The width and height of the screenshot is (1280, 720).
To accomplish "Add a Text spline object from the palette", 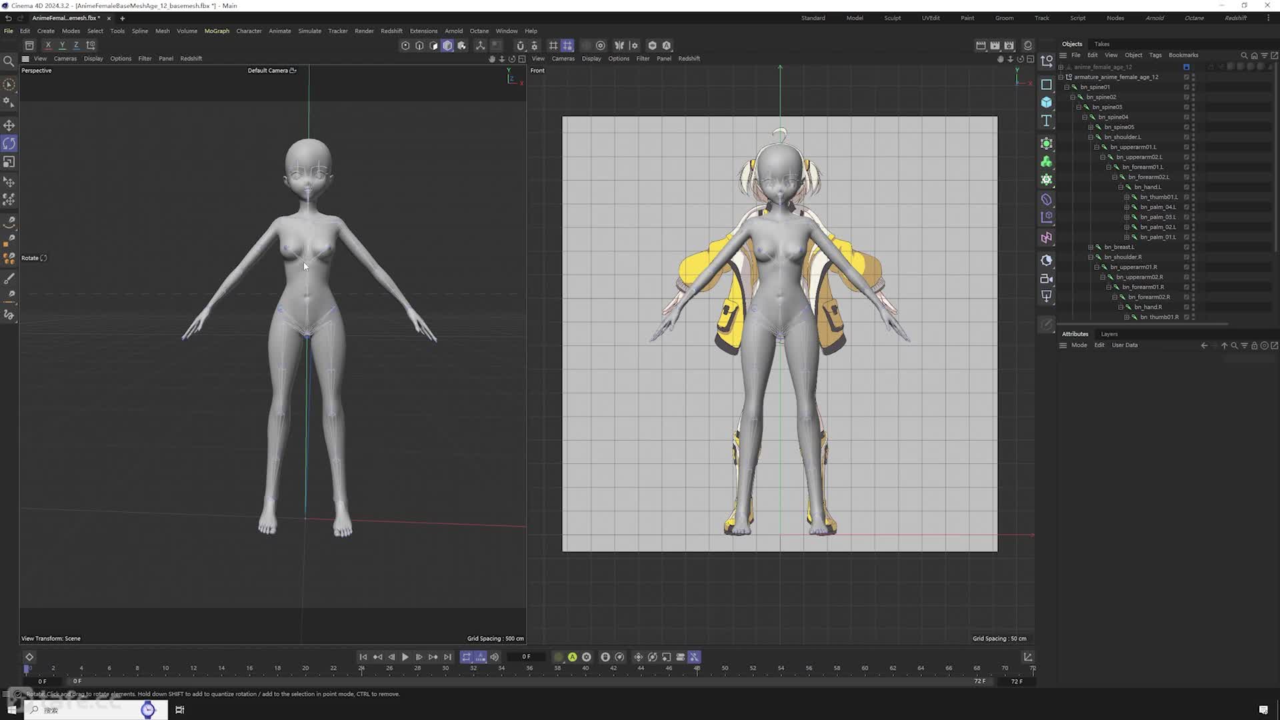I will [1047, 121].
